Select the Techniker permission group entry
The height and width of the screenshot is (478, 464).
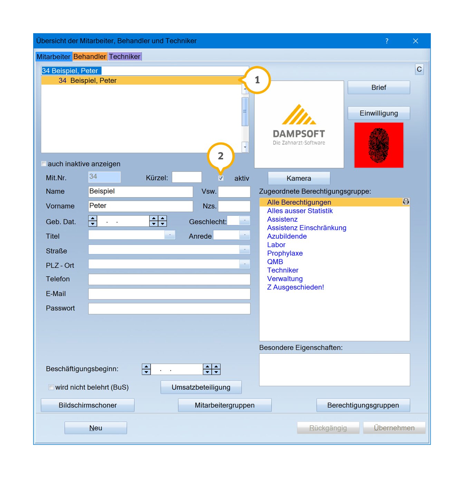tap(282, 270)
